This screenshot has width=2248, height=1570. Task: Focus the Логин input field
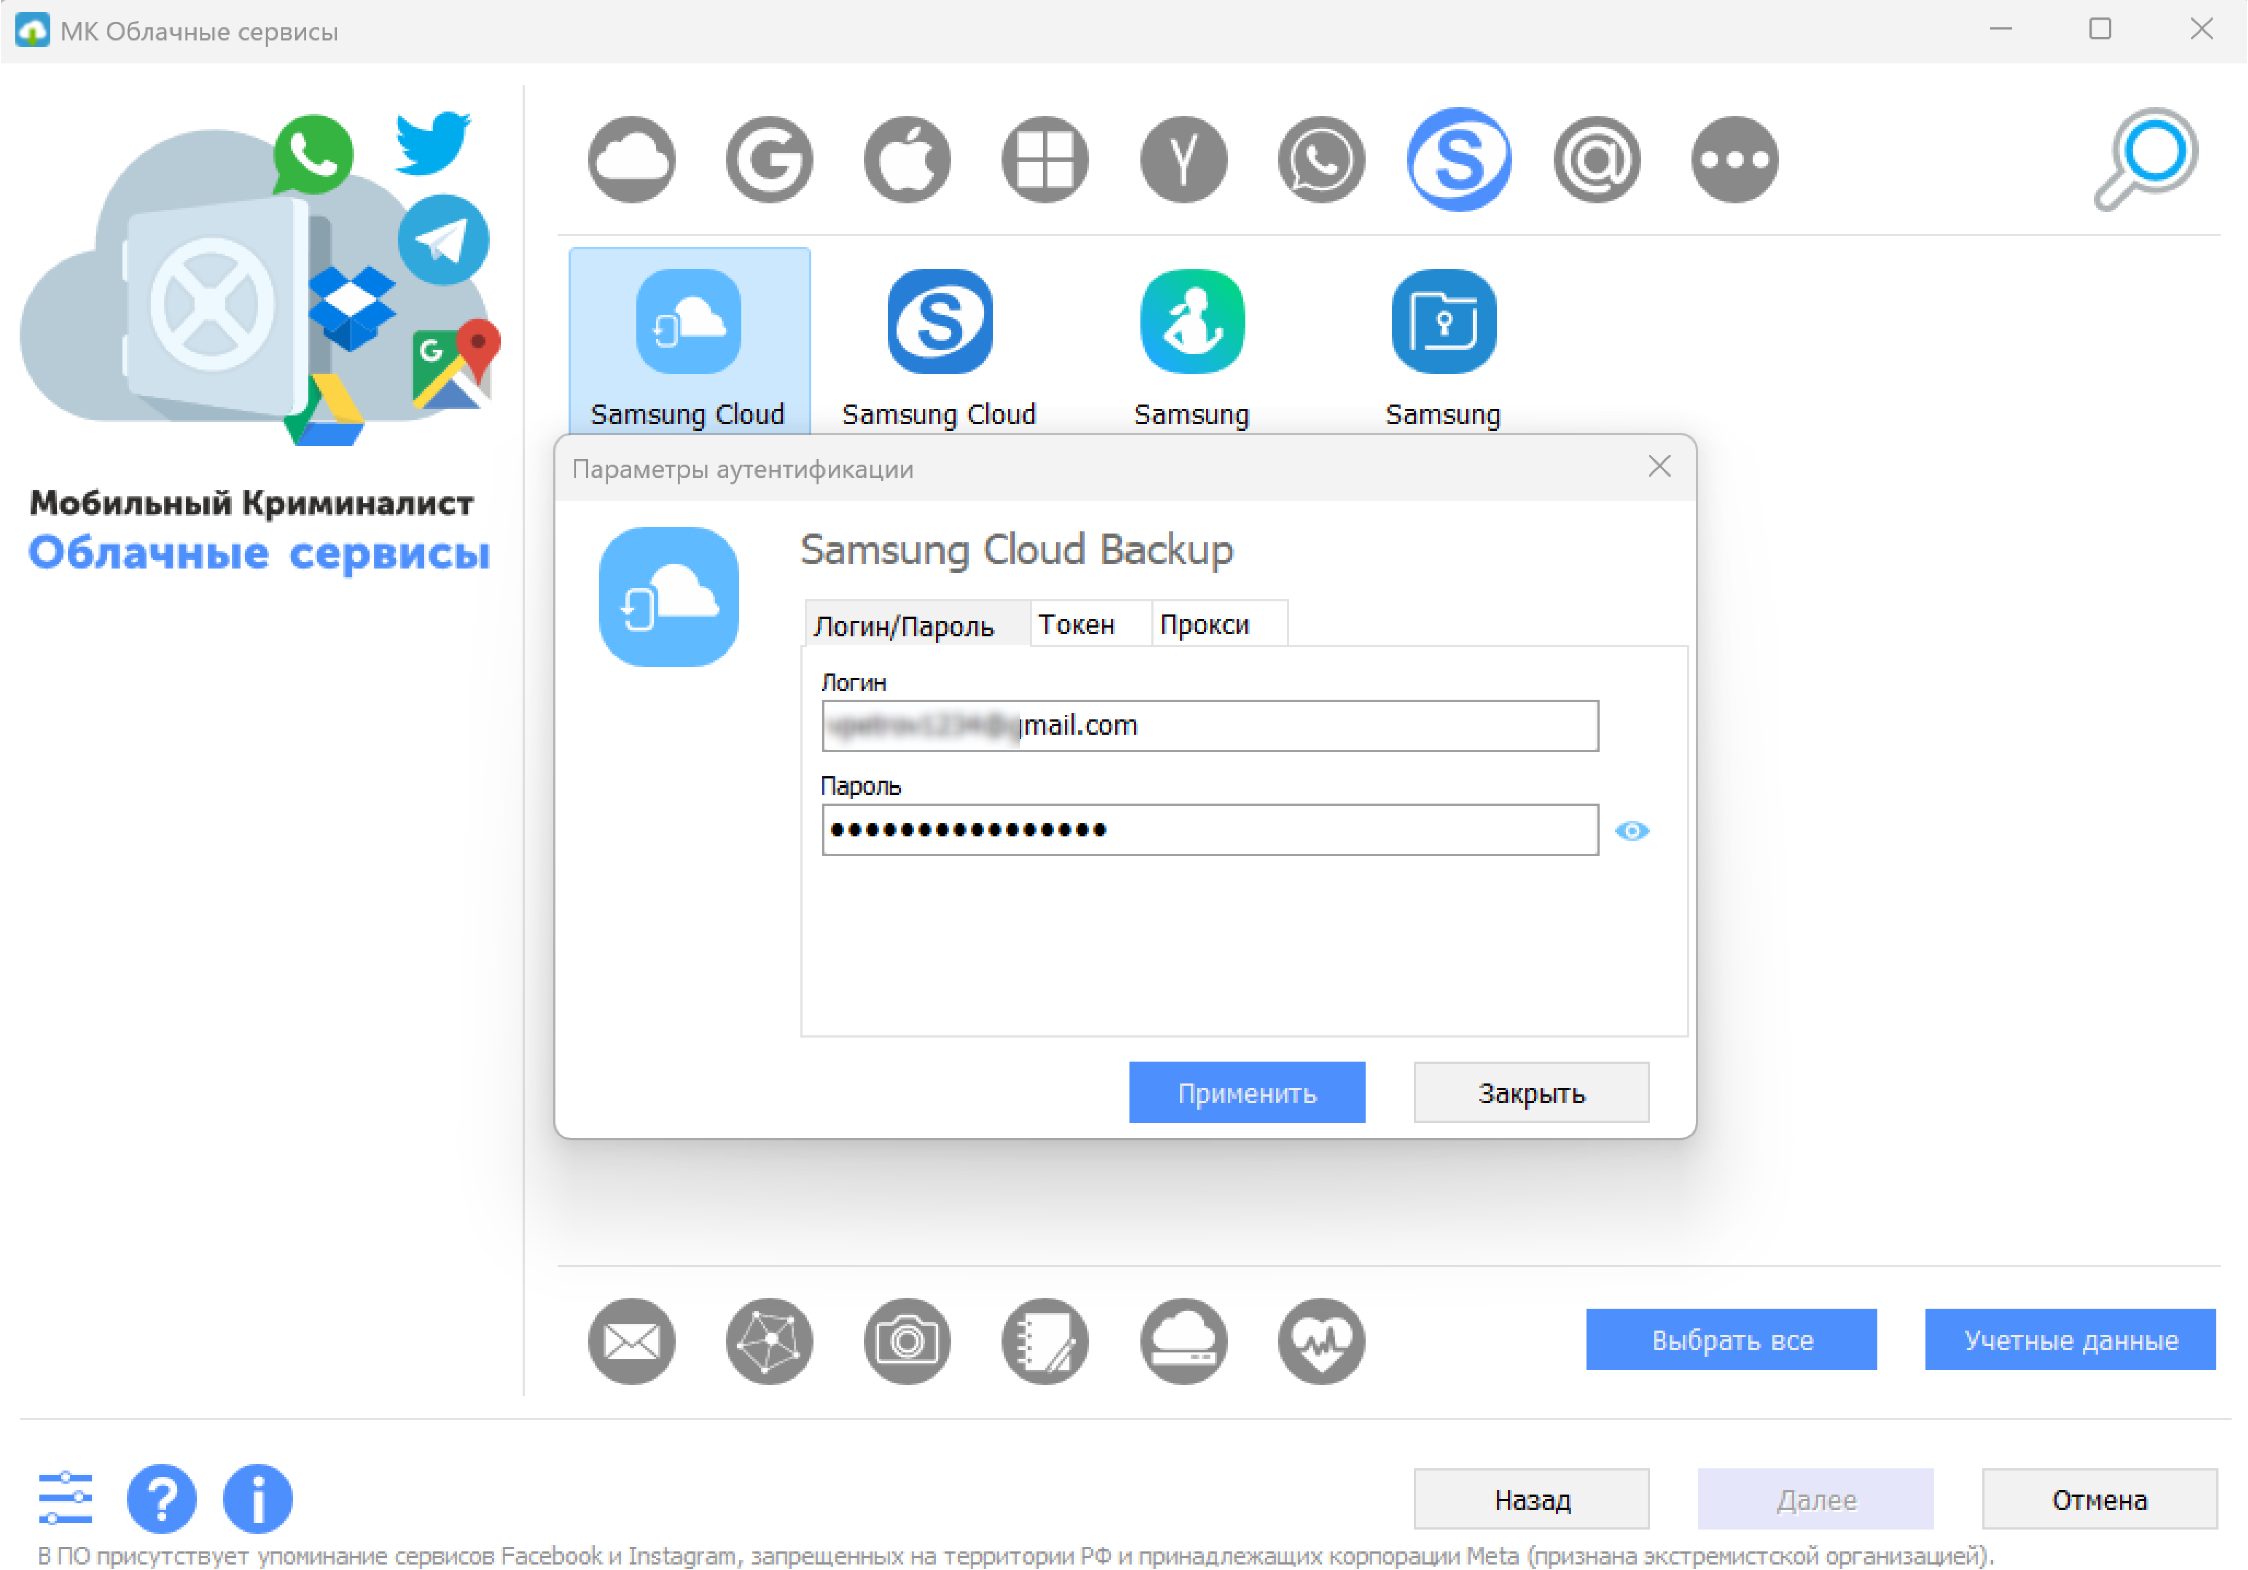coord(1210,727)
